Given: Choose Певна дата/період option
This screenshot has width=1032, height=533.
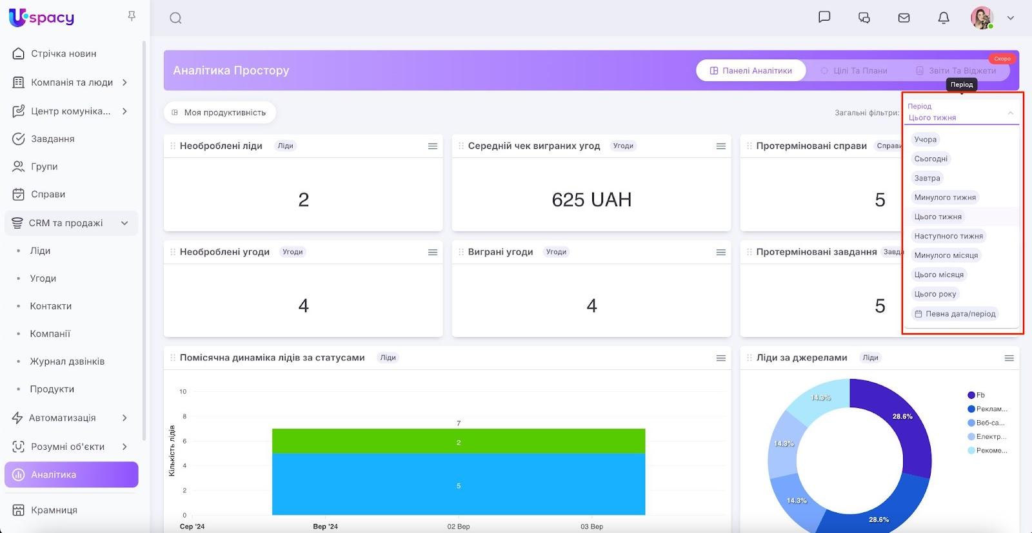Looking at the screenshot, I should pyautogui.click(x=955, y=314).
